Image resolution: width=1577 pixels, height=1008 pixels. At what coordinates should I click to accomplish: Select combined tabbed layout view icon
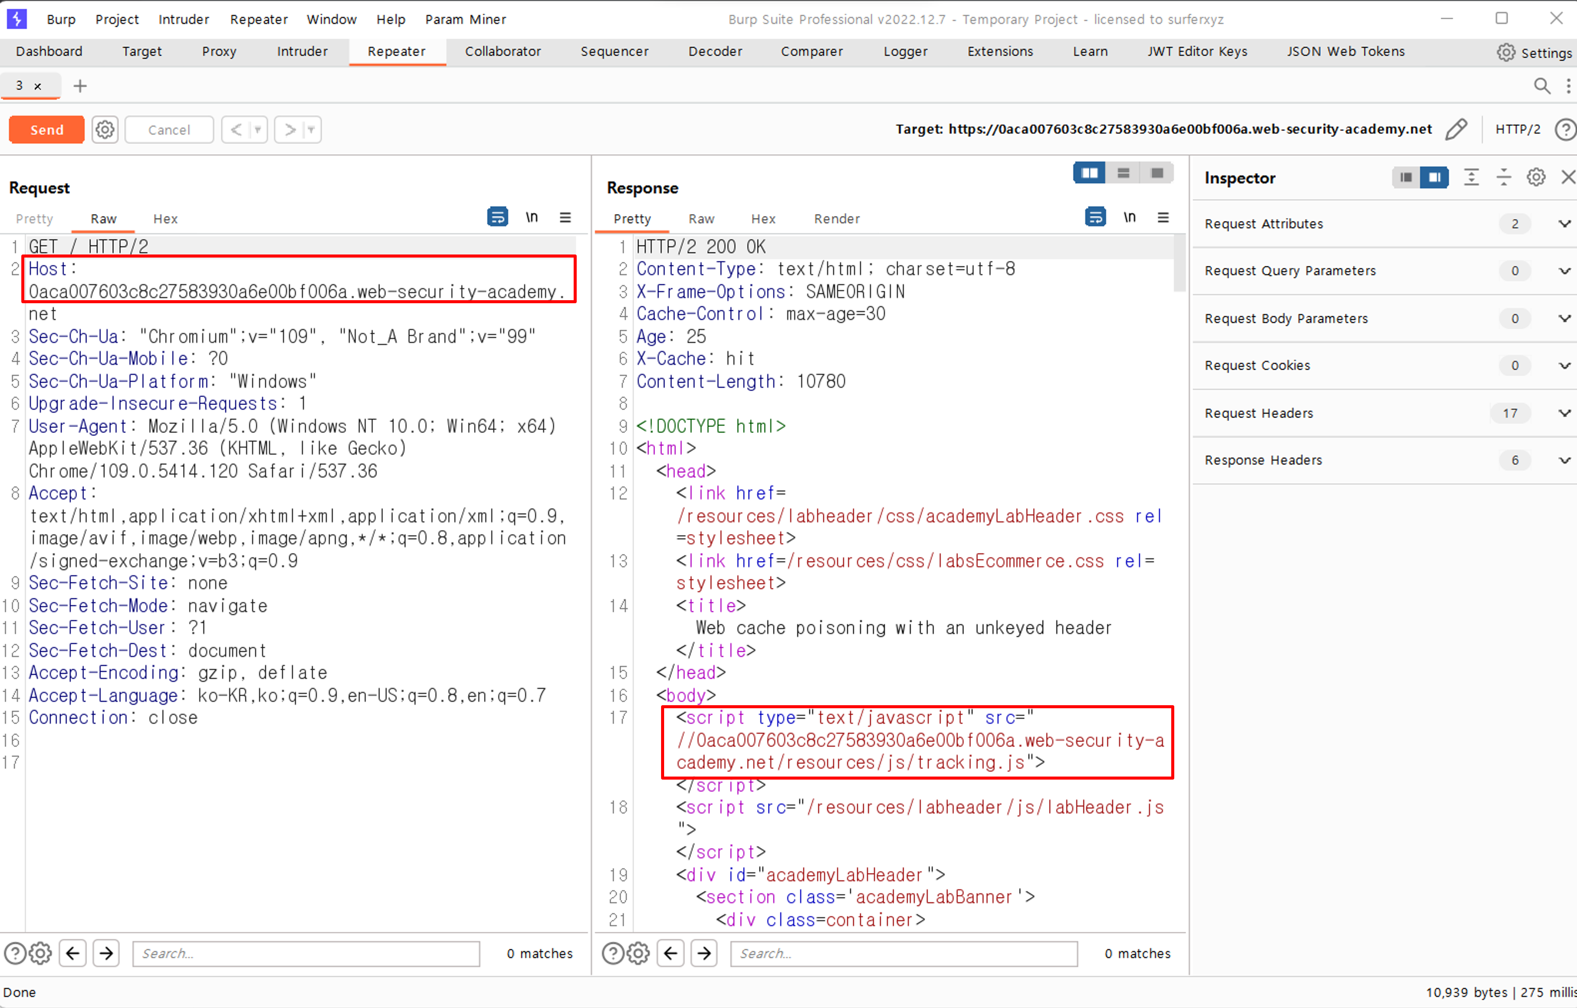pos(1156,173)
